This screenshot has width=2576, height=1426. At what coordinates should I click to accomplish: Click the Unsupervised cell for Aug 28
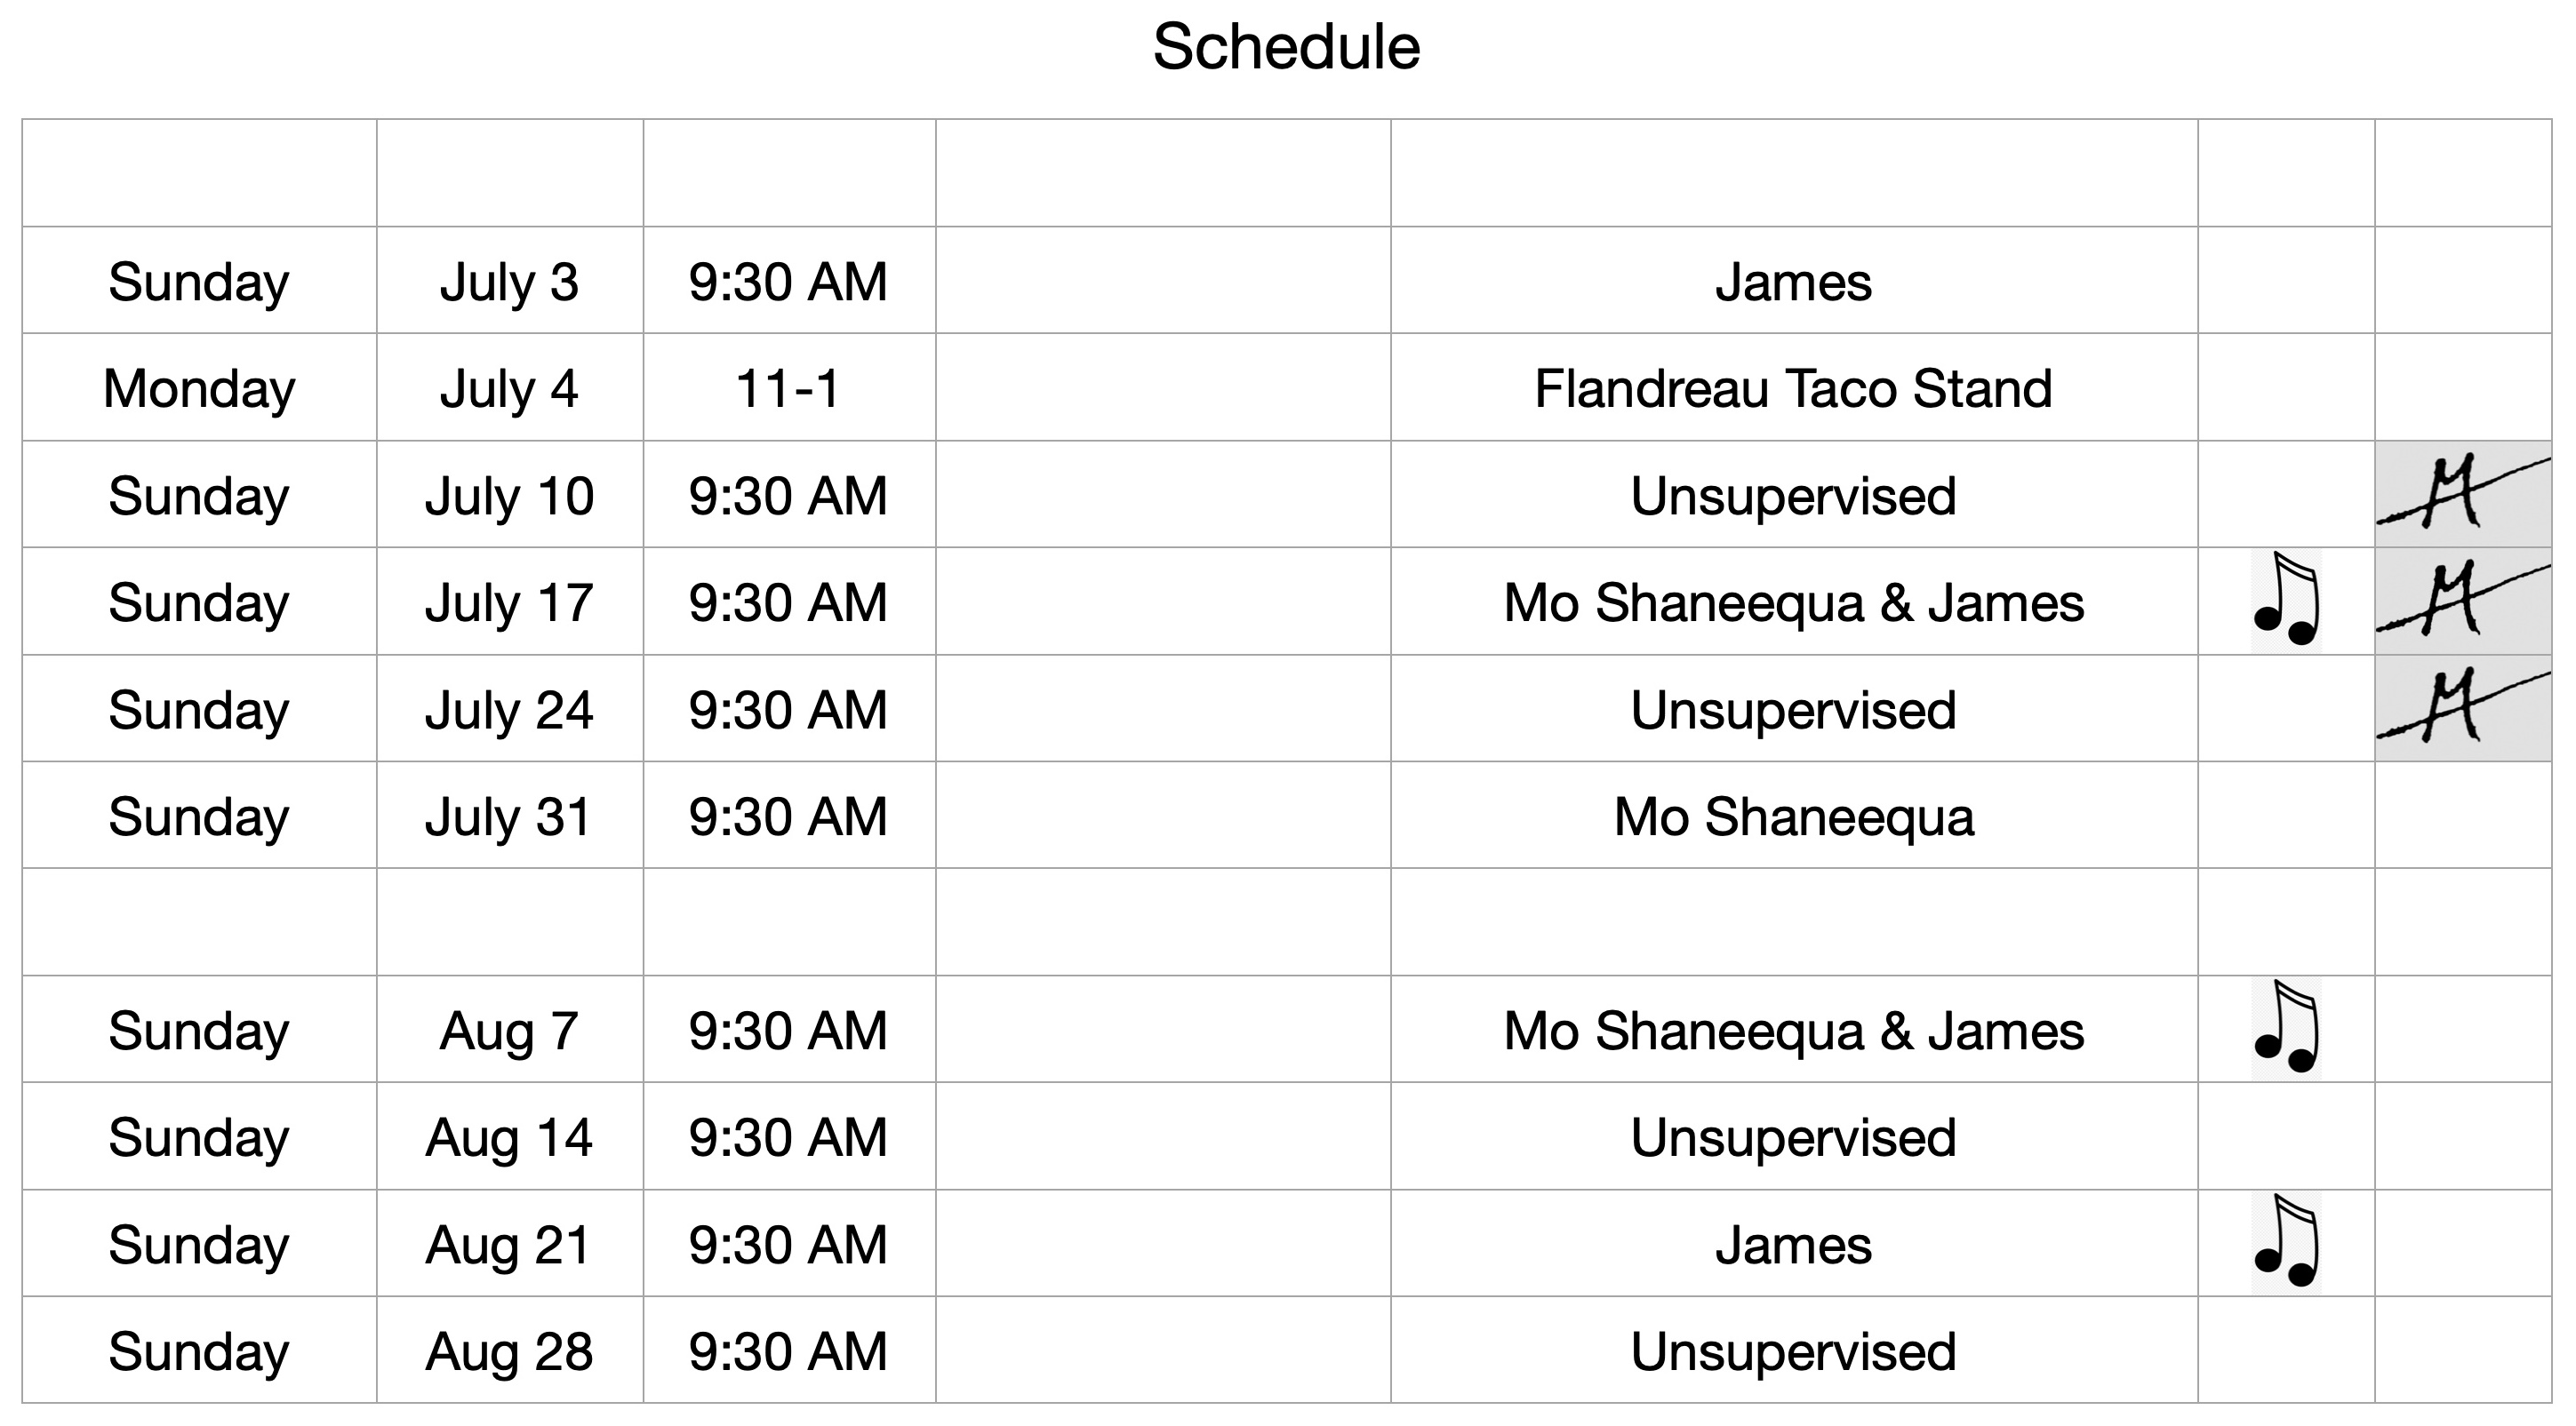(x=1794, y=1350)
